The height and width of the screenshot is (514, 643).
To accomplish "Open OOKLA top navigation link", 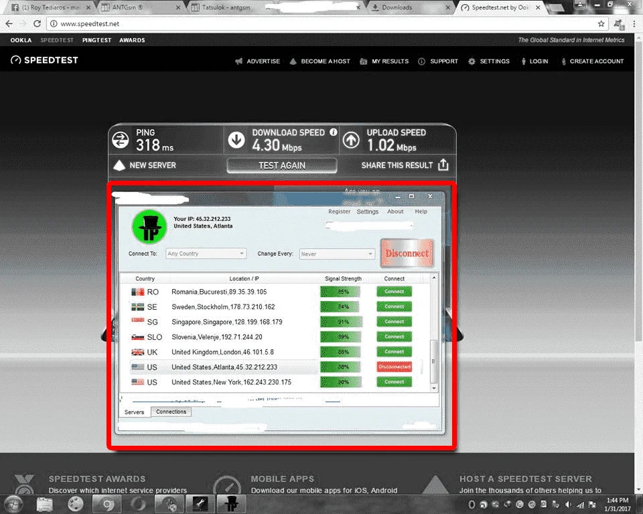I will tap(21, 40).
